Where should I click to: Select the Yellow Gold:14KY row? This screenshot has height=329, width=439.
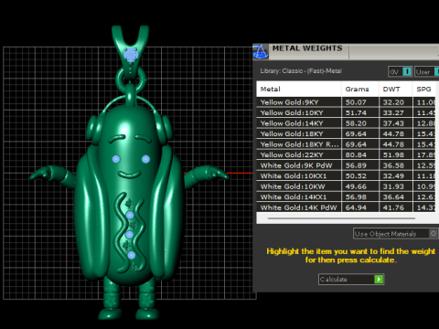click(x=346, y=123)
